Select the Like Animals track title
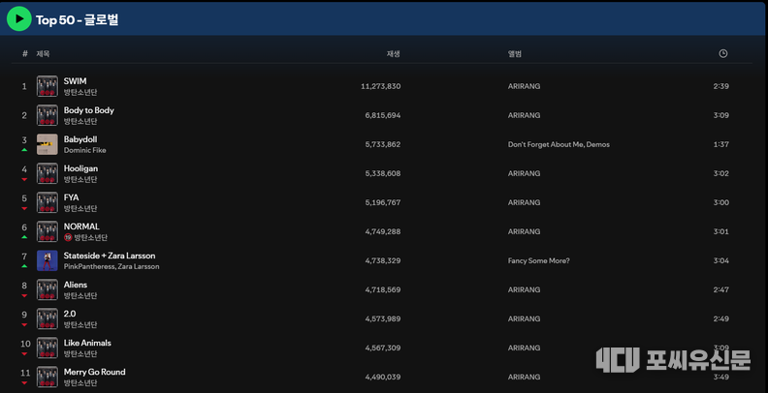Screen dimensions: 768x393 pyautogui.click(x=87, y=343)
